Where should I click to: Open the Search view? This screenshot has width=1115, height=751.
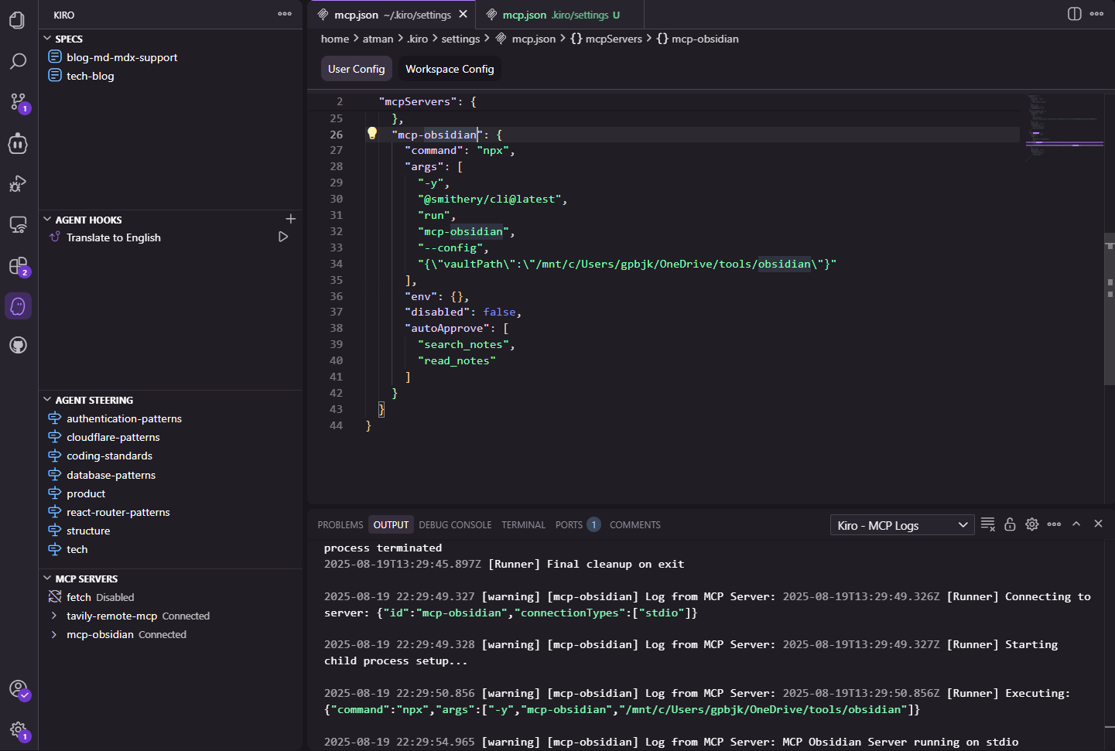pos(17,60)
